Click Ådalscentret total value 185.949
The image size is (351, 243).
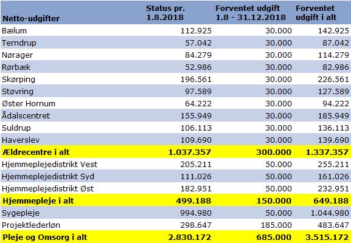click(333, 115)
